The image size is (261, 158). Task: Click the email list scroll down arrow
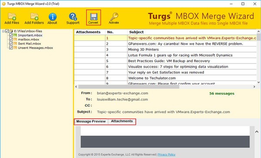[258, 82]
